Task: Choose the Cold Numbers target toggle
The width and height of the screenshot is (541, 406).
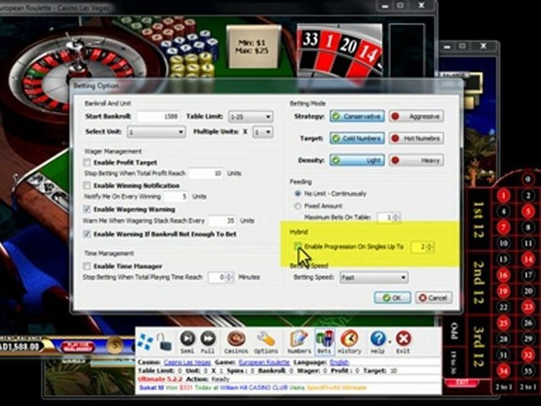Action: point(357,139)
